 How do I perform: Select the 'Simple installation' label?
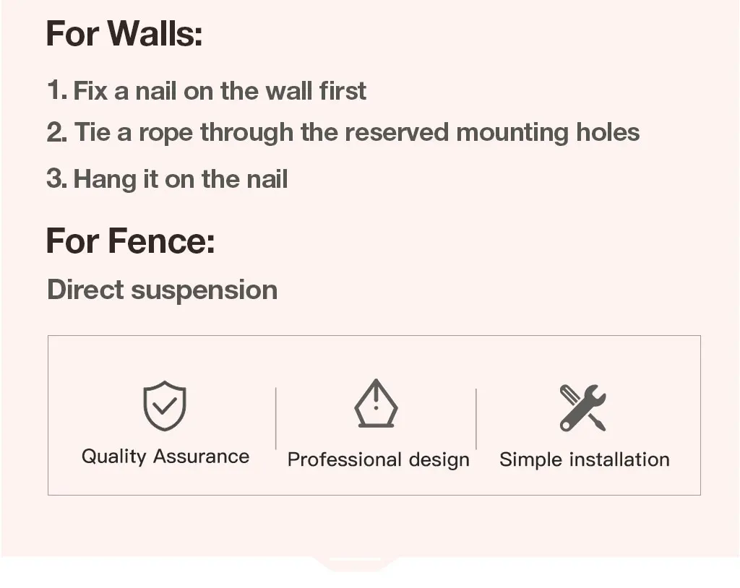(584, 459)
